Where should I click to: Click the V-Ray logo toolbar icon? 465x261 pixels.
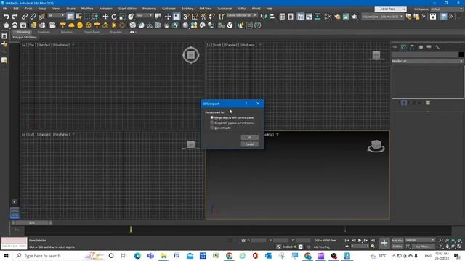click(433, 17)
